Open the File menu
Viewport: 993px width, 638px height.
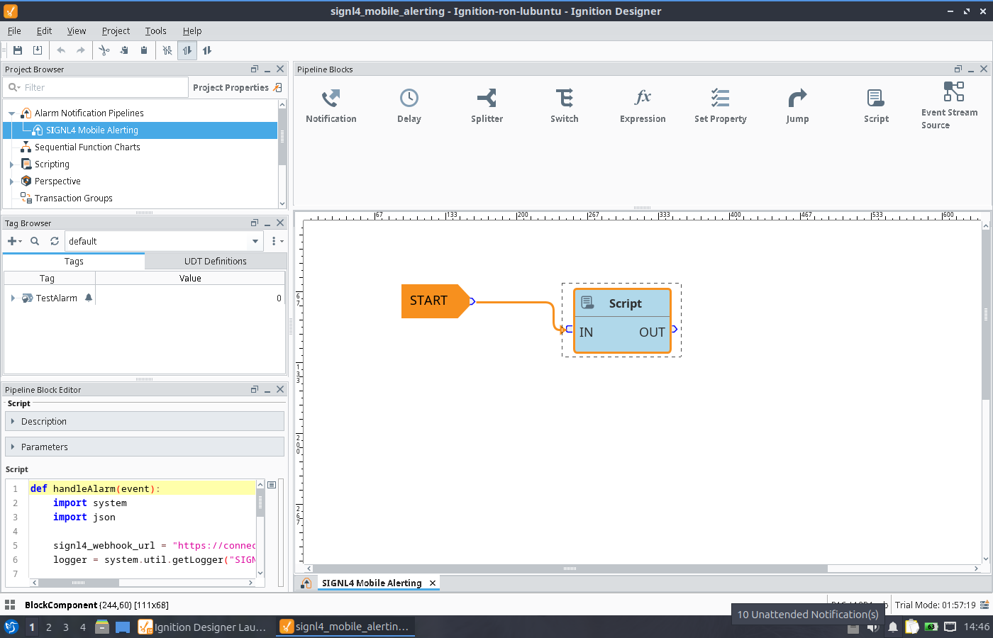(x=14, y=31)
